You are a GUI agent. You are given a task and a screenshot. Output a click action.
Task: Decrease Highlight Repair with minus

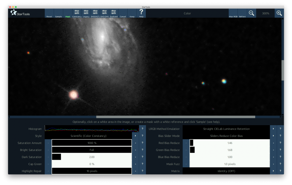48,171
